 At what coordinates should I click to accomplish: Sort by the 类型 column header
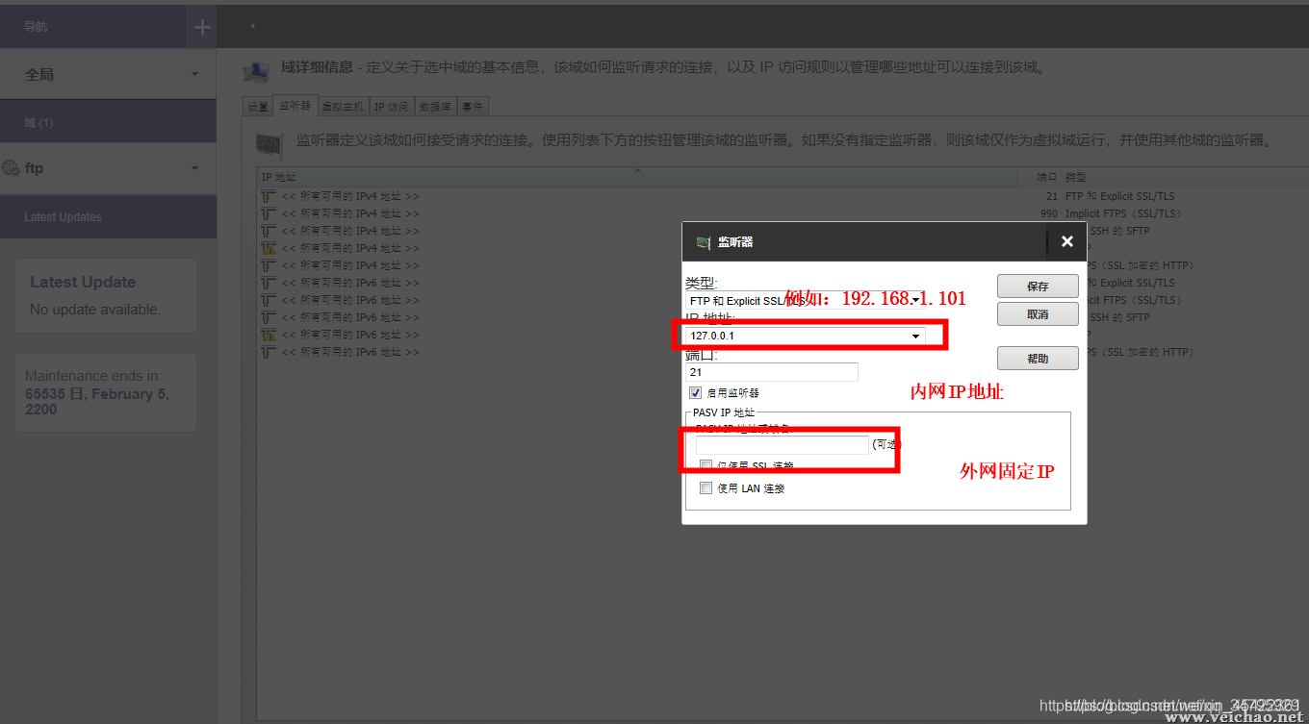[1185, 177]
